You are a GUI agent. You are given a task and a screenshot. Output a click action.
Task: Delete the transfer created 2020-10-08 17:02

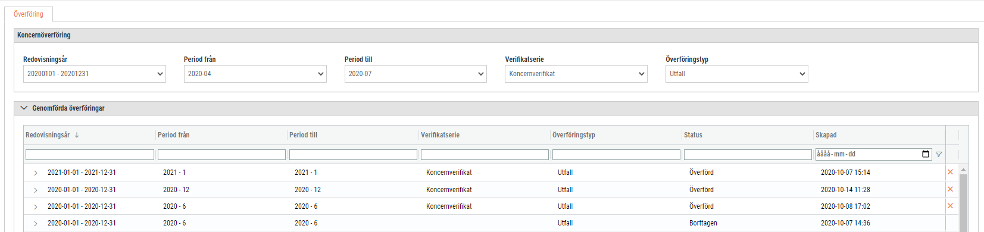pyautogui.click(x=950, y=206)
